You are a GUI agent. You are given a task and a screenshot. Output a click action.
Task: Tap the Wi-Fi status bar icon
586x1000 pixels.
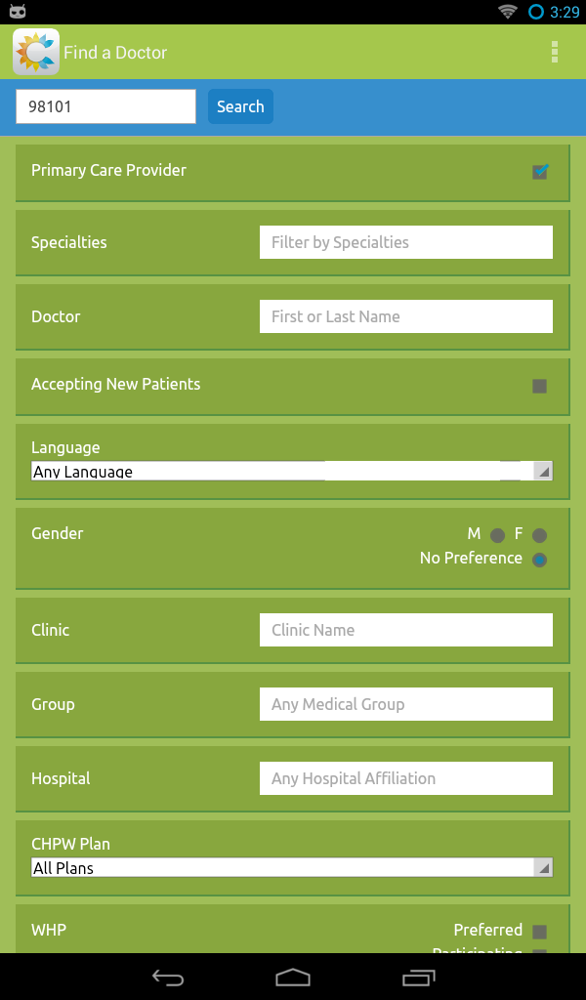click(x=507, y=12)
